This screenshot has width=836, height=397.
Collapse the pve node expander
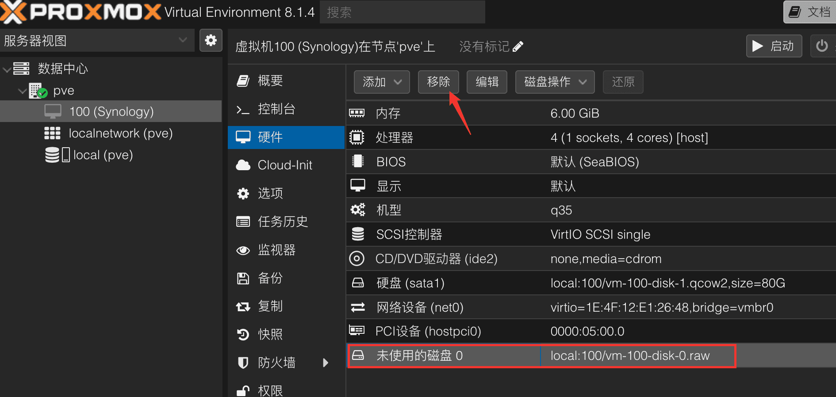[x=22, y=91]
